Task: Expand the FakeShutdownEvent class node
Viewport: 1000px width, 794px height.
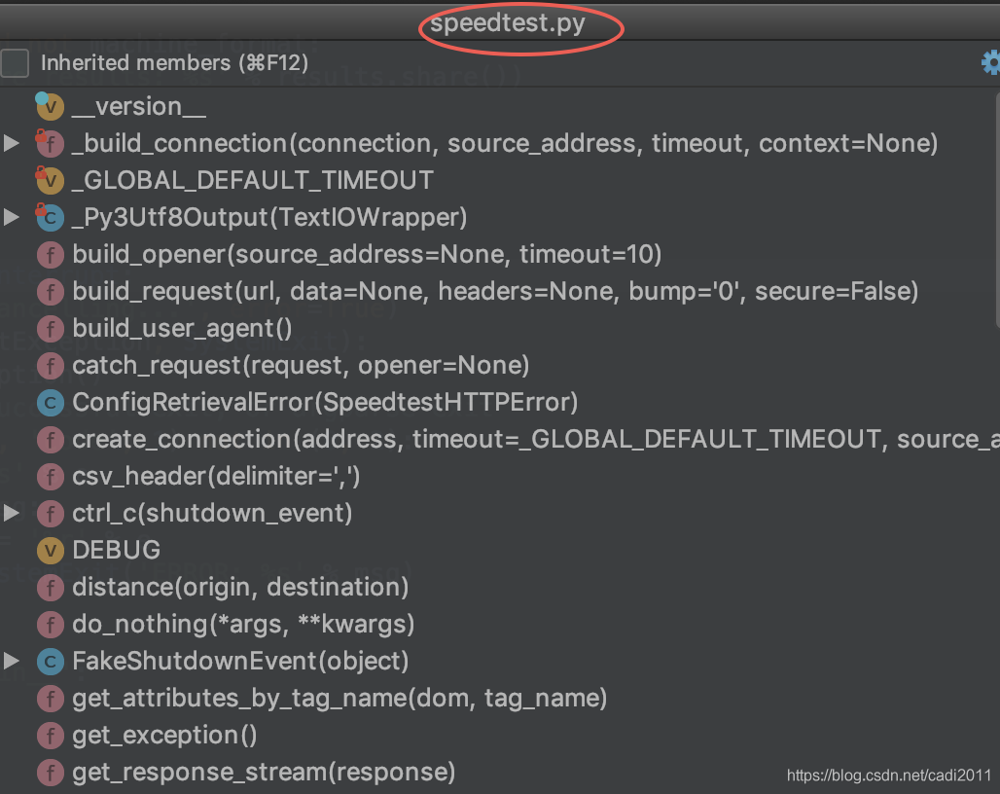Action: [12, 661]
